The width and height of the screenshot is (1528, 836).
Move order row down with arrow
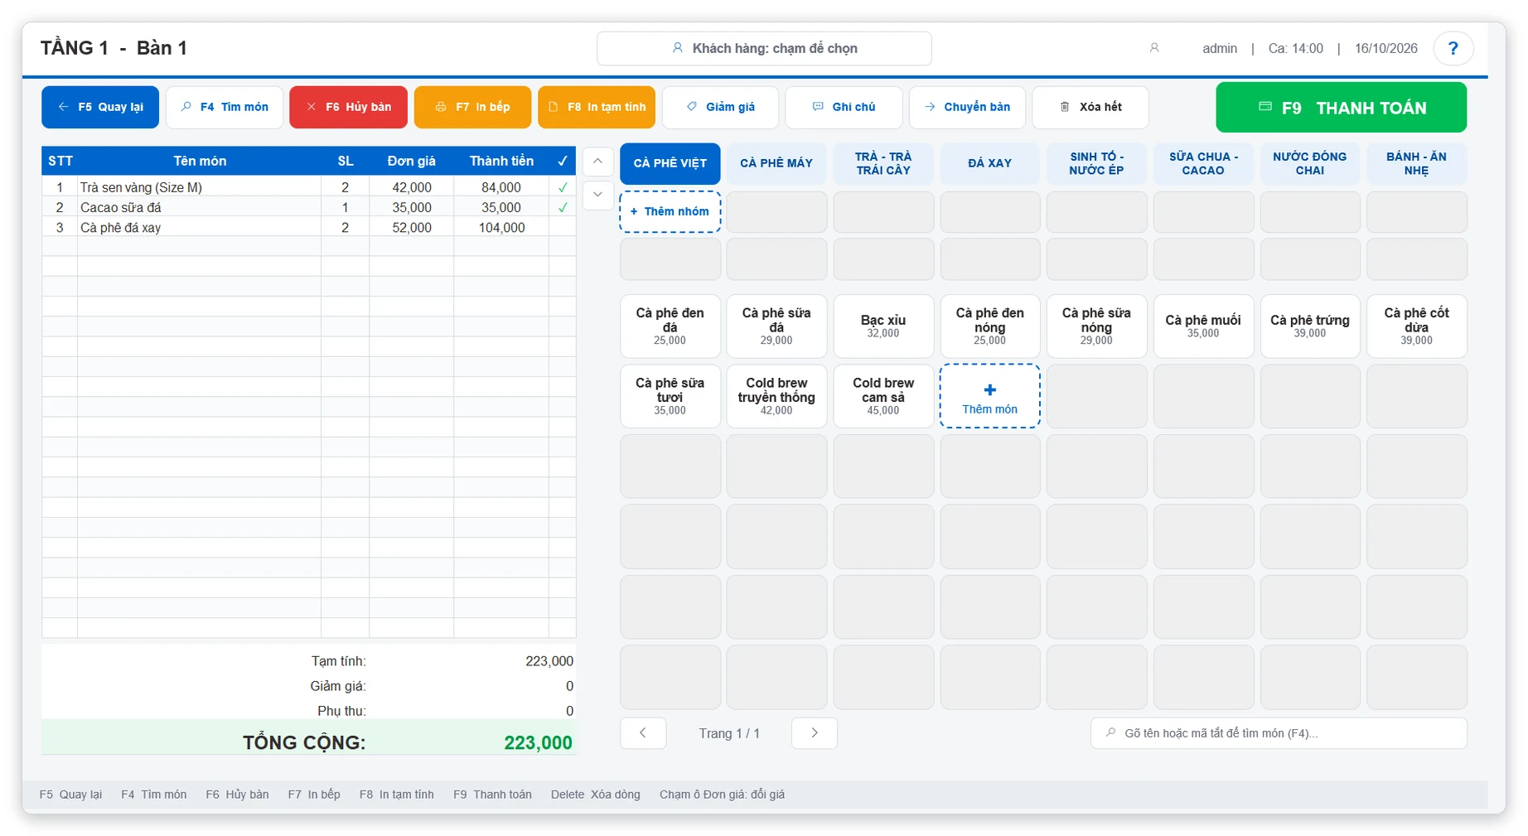pyautogui.click(x=597, y=195)
